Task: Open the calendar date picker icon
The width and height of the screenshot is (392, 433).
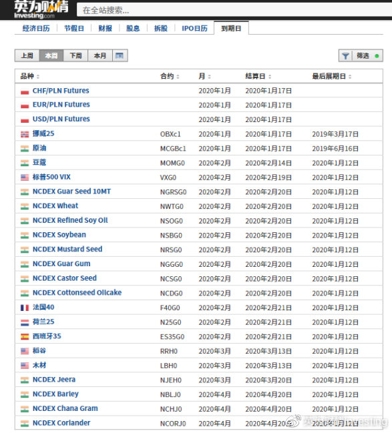Action: 120,55
